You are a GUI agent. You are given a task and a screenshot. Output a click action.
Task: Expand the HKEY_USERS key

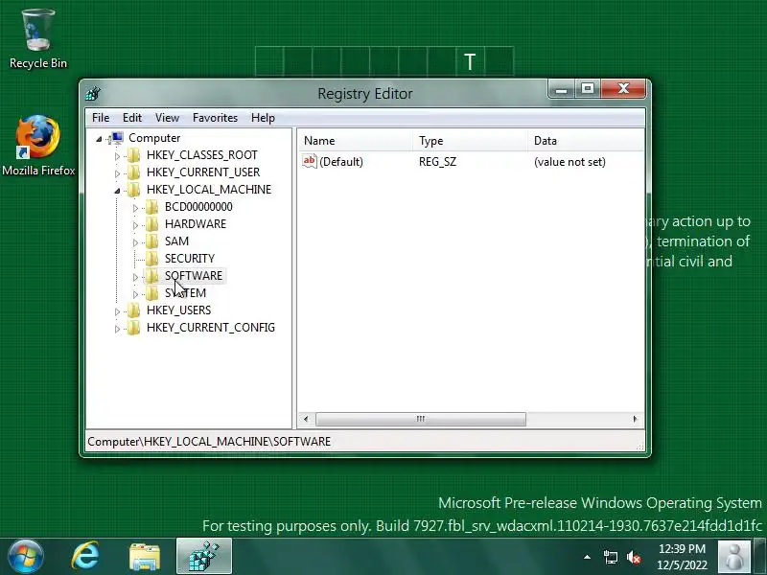(x=117, y=311)
